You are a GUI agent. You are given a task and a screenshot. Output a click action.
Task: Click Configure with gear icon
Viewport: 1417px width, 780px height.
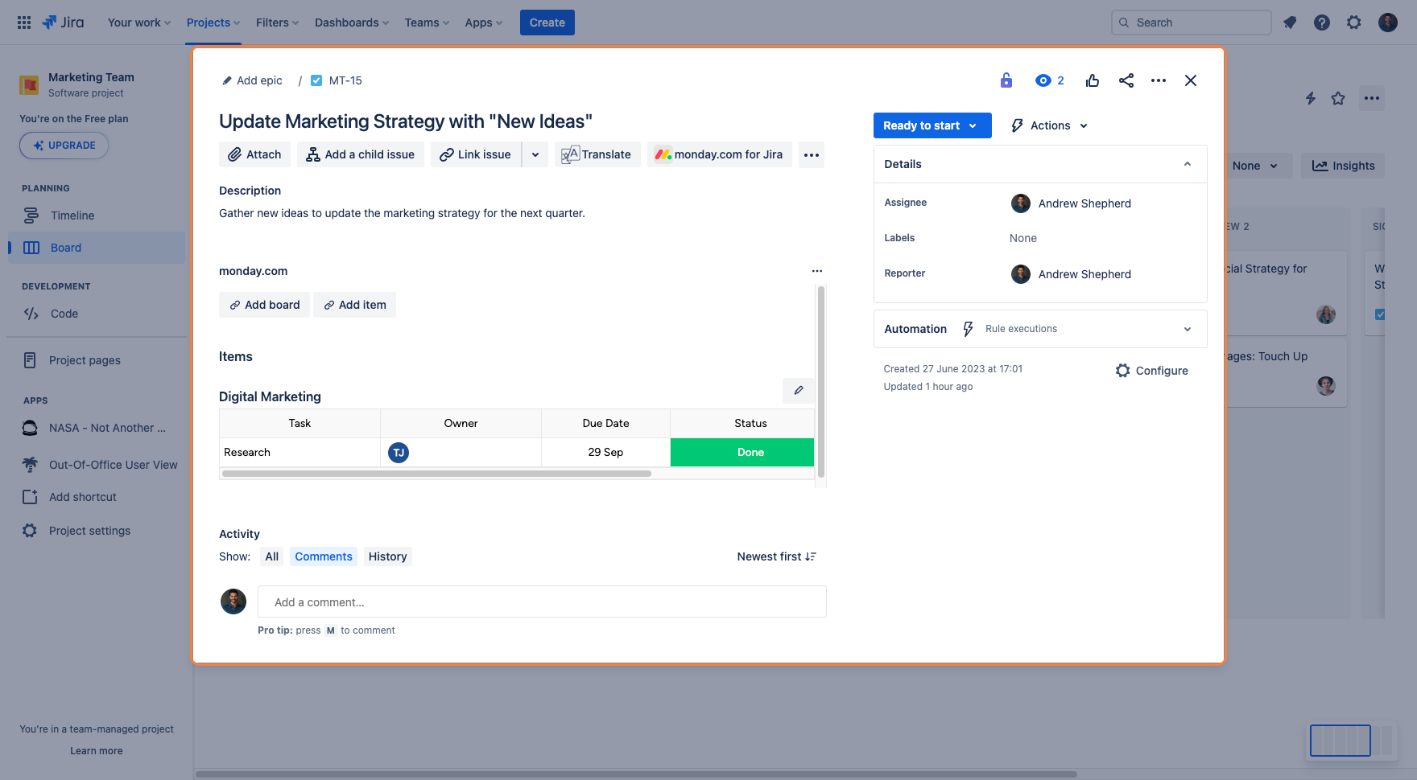pyautogui.click(x=1152, y=371)
